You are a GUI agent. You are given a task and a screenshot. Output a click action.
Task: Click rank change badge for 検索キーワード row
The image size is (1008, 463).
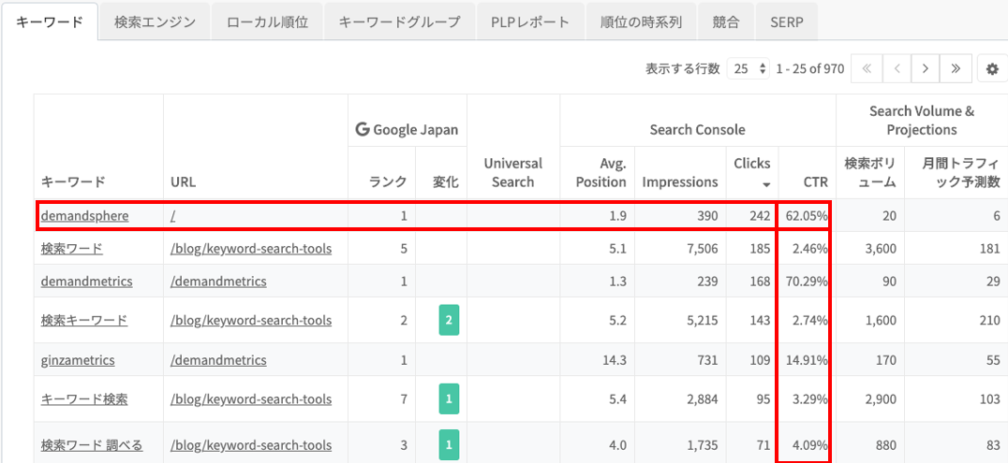coord(448,320)
